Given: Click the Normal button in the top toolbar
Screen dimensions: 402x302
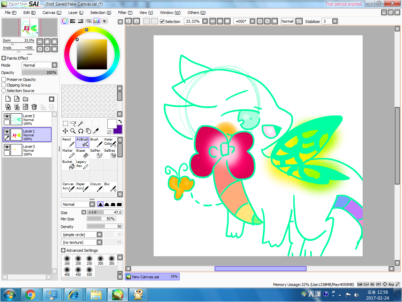Looking at the screenshot, I should tap(287, 21).
